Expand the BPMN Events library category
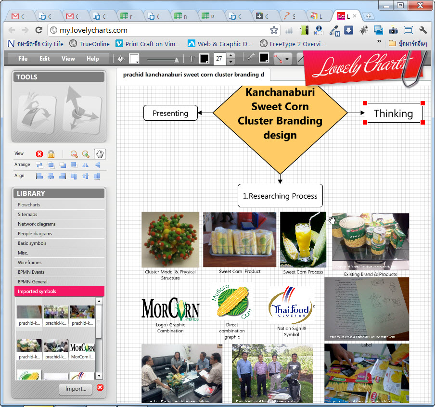 pos(59,272)
